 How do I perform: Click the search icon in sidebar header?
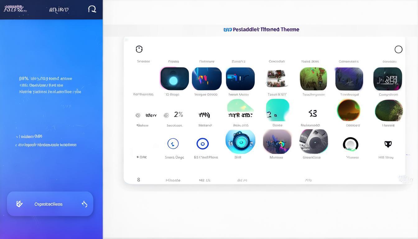point(92,9)
